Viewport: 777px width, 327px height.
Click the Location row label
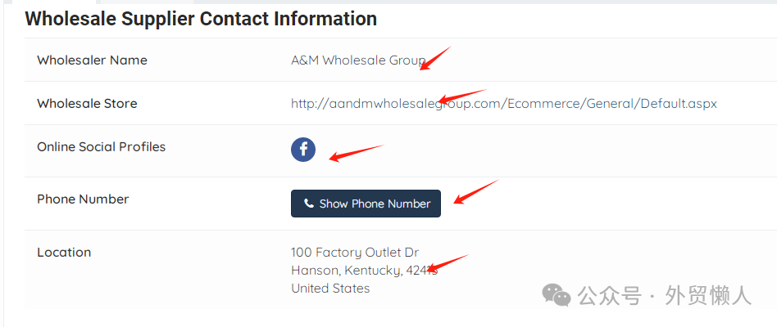64,253
